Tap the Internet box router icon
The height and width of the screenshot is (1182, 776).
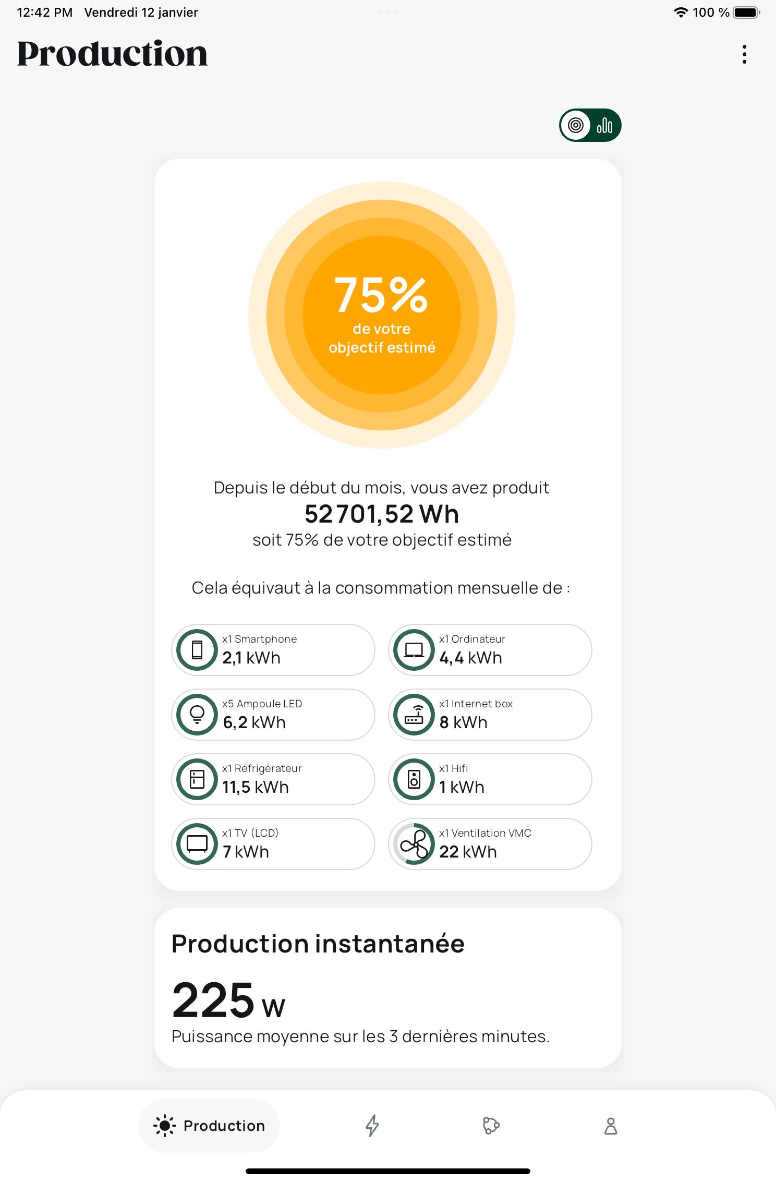[x=414, y=715]
